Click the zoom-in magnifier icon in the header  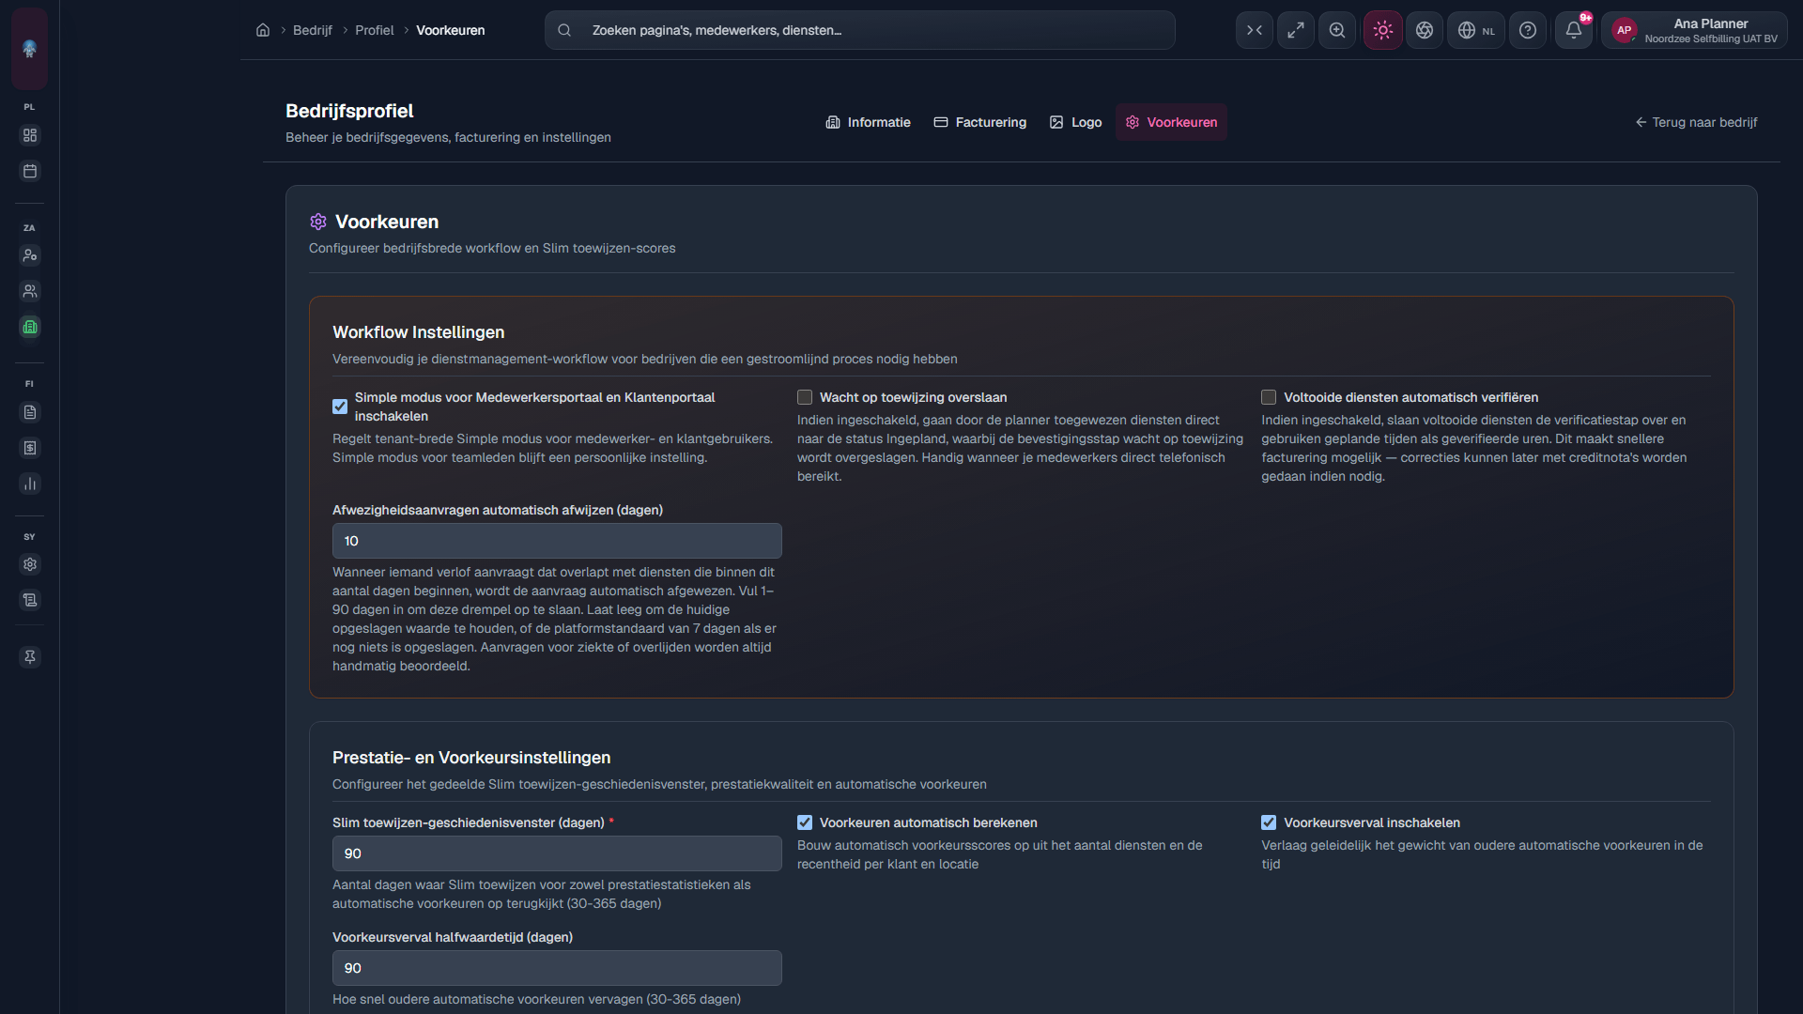pos(1337,30)
